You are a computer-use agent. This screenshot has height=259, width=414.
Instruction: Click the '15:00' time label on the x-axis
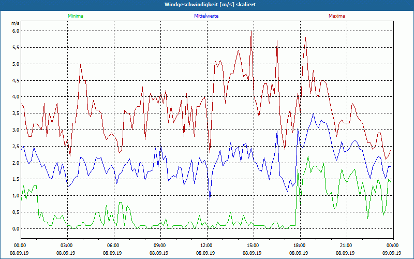pyautogui.click(x=254, y=246)
